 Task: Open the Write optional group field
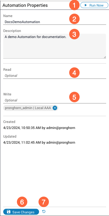point(55,100)
